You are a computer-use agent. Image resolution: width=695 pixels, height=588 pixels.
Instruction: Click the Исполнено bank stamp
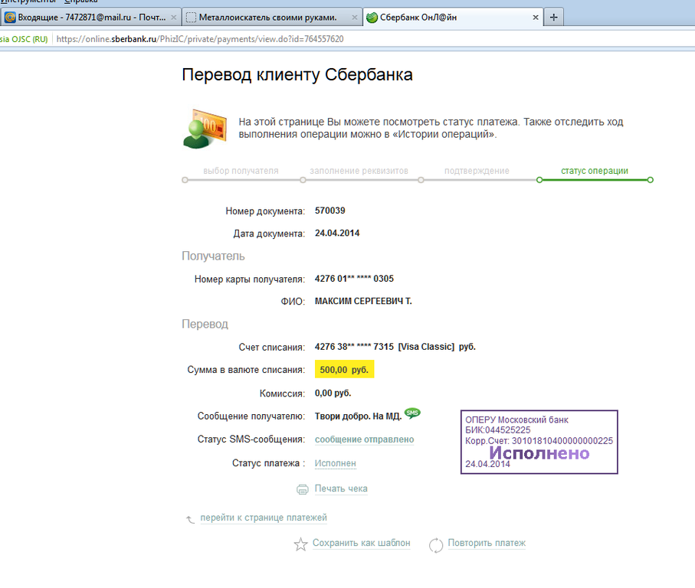(x=539, y=442)
